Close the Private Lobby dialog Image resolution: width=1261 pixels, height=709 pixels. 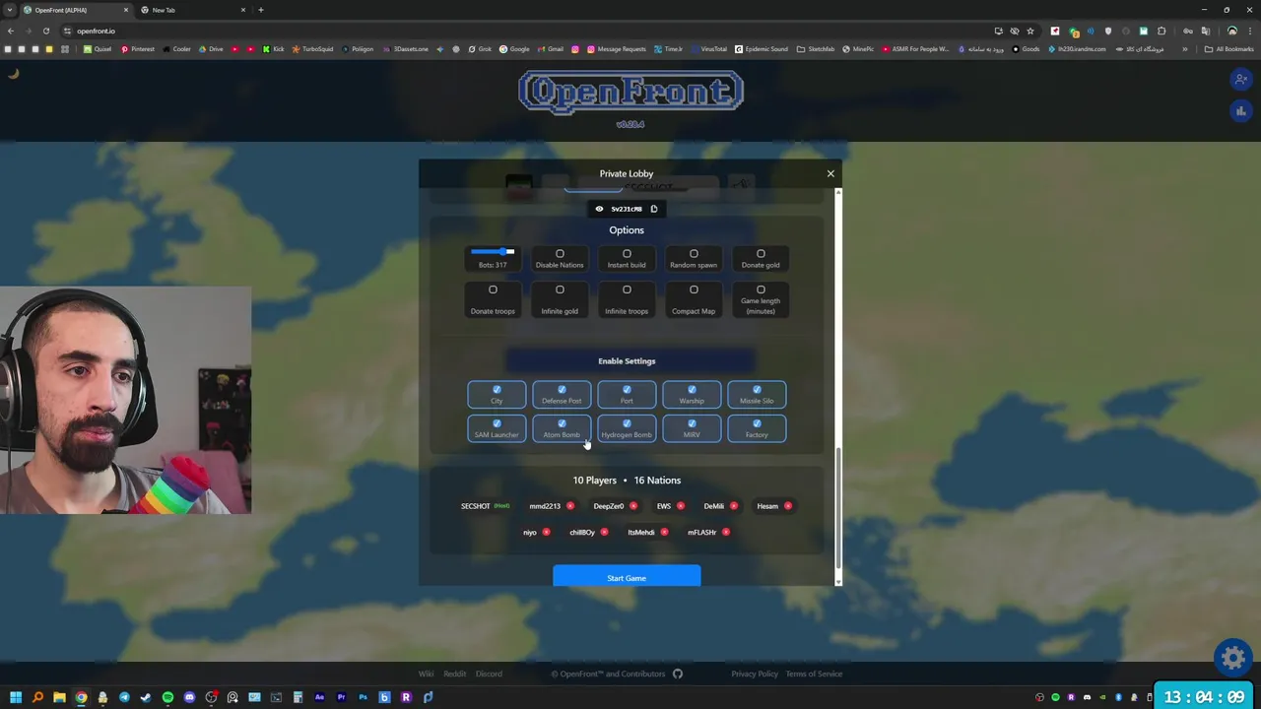(x=830, y=173)
